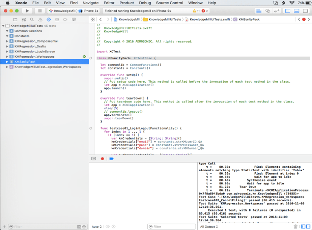Open the Source Control menu
Viewport: 312px width, 230px height.
[x=170, y=3]
